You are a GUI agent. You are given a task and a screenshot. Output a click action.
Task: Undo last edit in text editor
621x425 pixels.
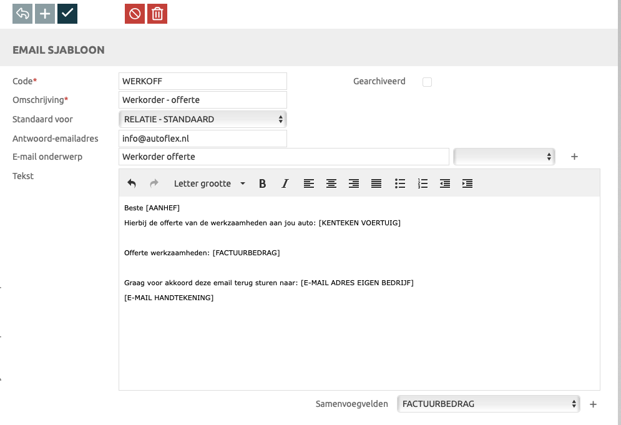[x=132, y=183]
